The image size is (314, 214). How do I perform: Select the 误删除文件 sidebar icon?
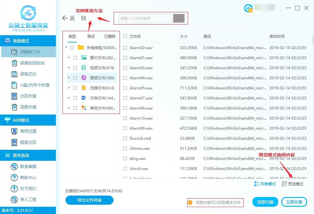[14, 52]
